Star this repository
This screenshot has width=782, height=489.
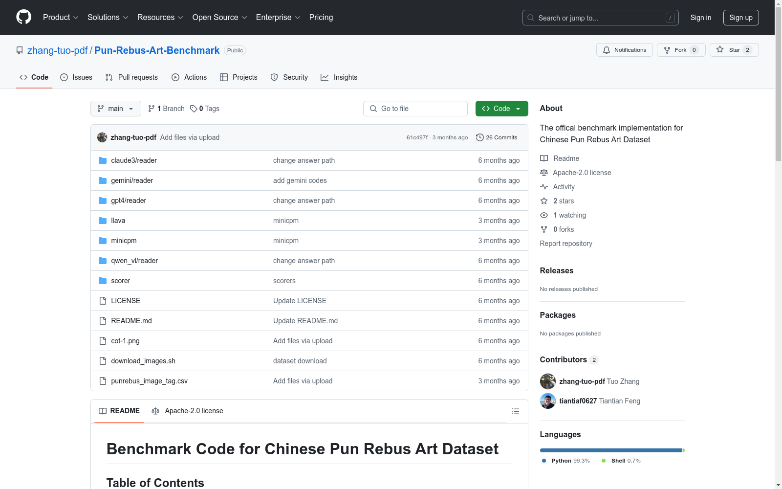(x=734, y=50)
